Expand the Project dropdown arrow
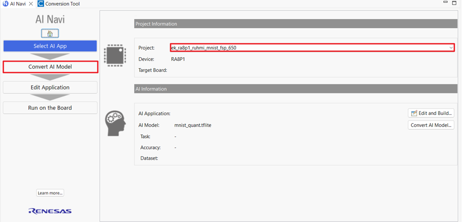This screenshot has height=222, width=462. pyautogui.click(x=451, y=48)
